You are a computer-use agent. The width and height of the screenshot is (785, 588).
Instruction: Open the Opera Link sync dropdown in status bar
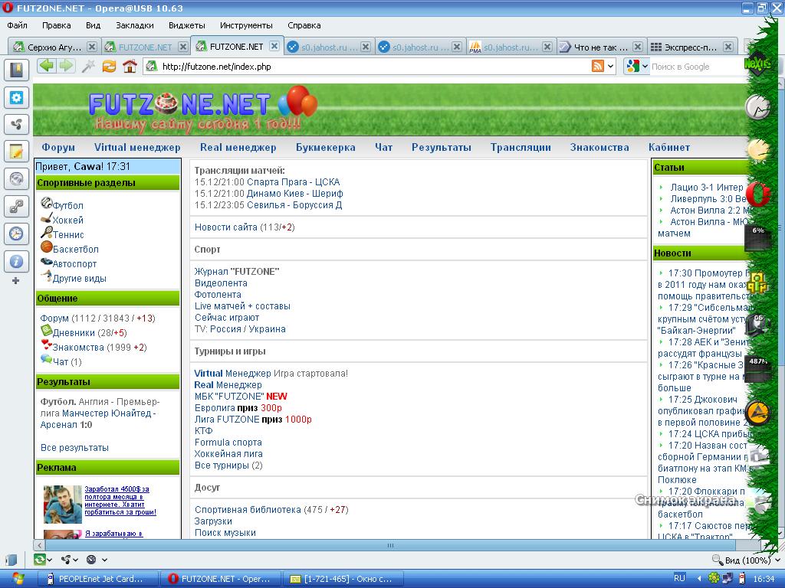[49, 560]
